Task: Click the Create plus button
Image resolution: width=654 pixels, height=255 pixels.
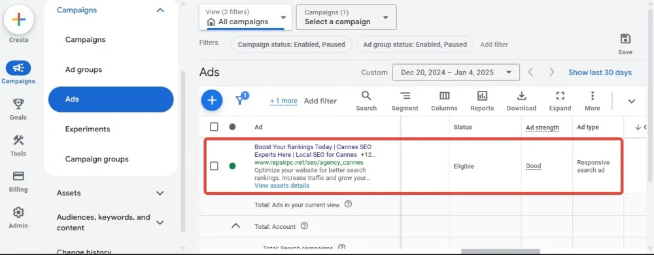Action: pos(19,20)
